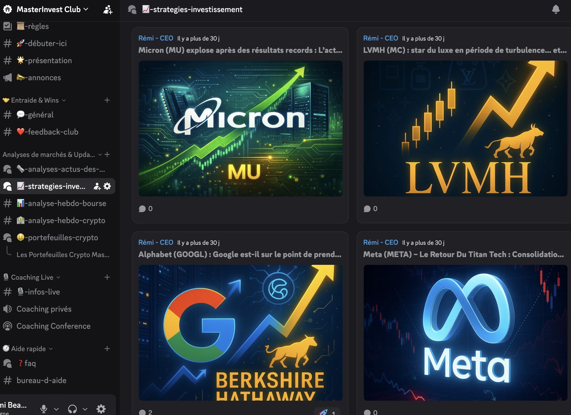Viewport: 571px width, 415px height.
Task: Open the présentation channel
Action: point(58,60)
